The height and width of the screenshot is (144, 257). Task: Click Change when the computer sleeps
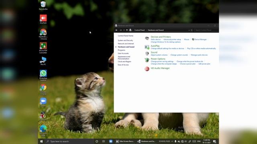coord(164,64)
